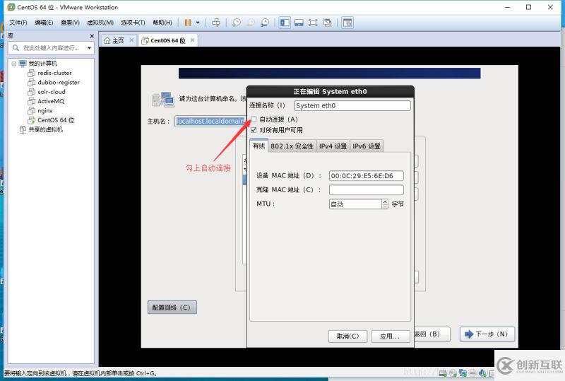Click the printer status icon
The image size is (565, 381).
(x=472, y=373)
